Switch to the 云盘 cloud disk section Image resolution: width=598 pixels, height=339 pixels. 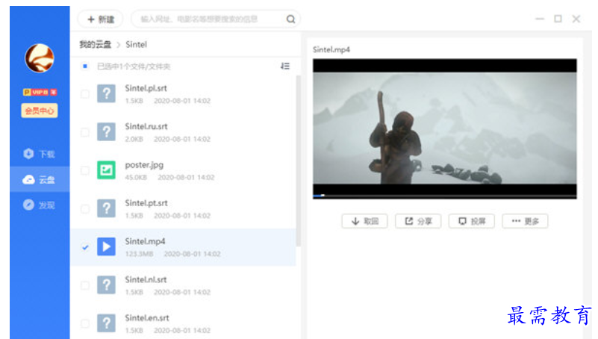click(x=40, y=180)
